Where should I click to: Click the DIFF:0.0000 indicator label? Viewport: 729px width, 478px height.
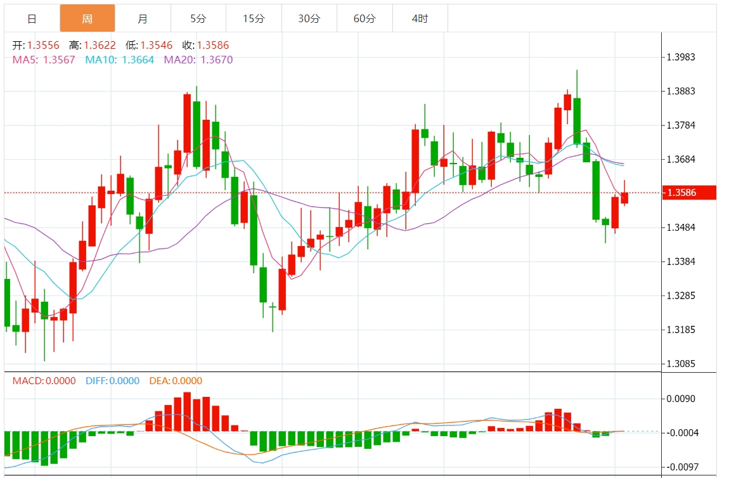(x=112, y=381)
